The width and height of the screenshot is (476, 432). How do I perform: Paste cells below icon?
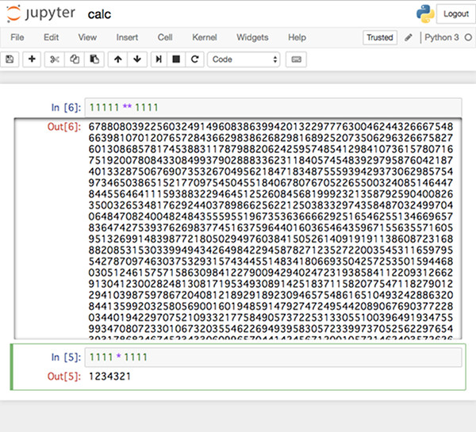pyautogui.click(x=94, y=59)
